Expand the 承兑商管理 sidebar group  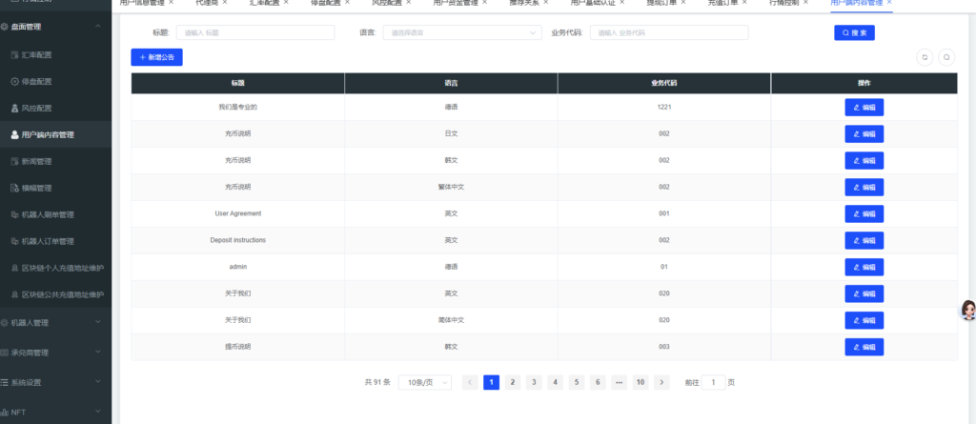click(56, 353)
